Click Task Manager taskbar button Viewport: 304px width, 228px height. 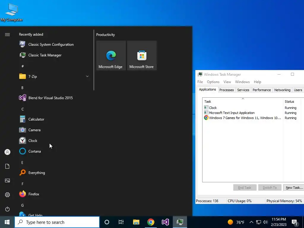point(180,222)
